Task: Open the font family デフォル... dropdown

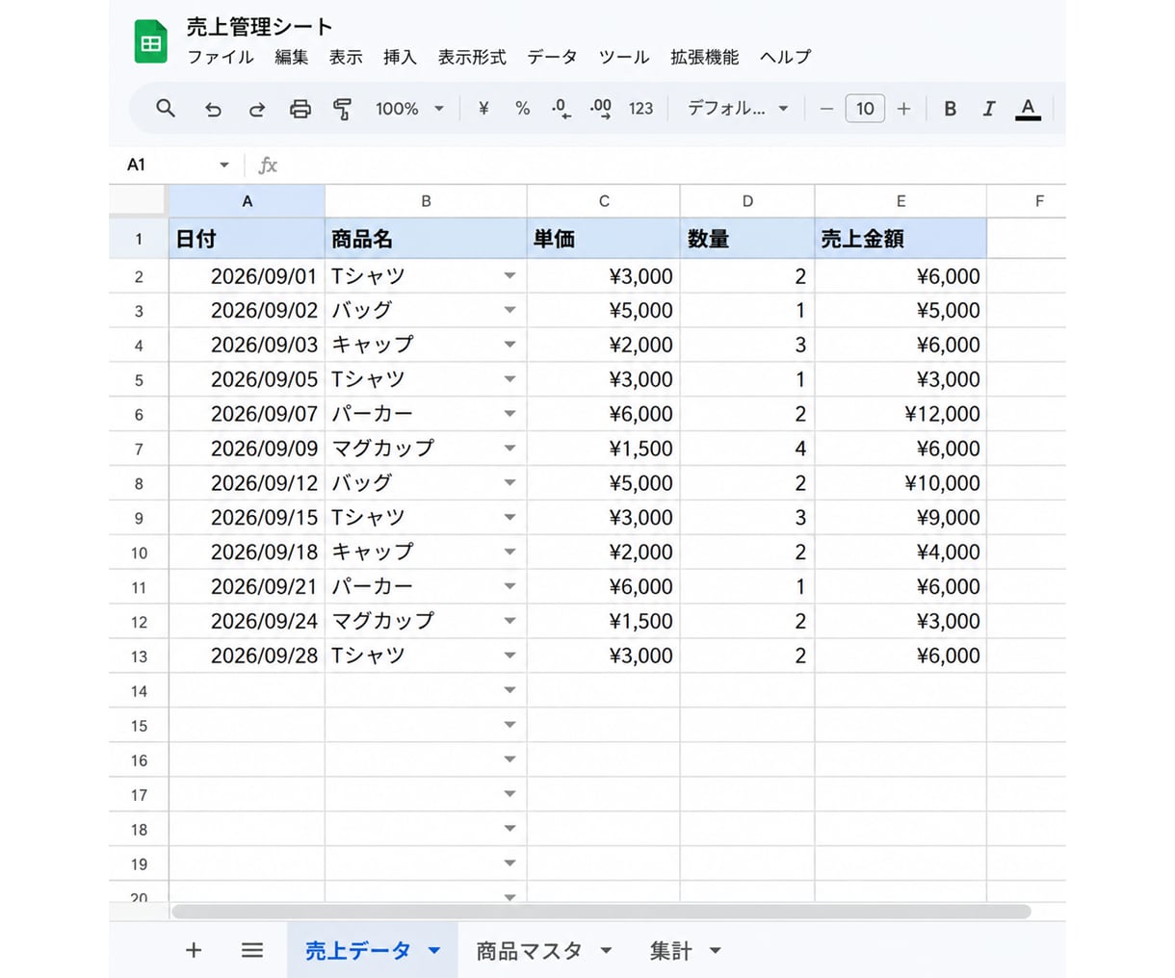Action: pyautogui.click(x=738, y=109)
